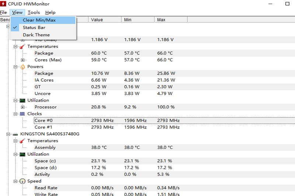This screenshot has height=196, width=295.
Task: Collapse the Powers node
Action: coord(15,67)
